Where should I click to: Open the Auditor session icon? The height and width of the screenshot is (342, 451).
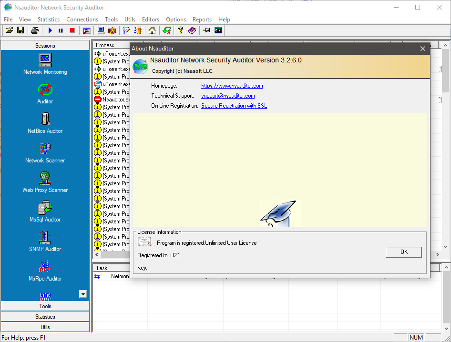tap(45, 94)
